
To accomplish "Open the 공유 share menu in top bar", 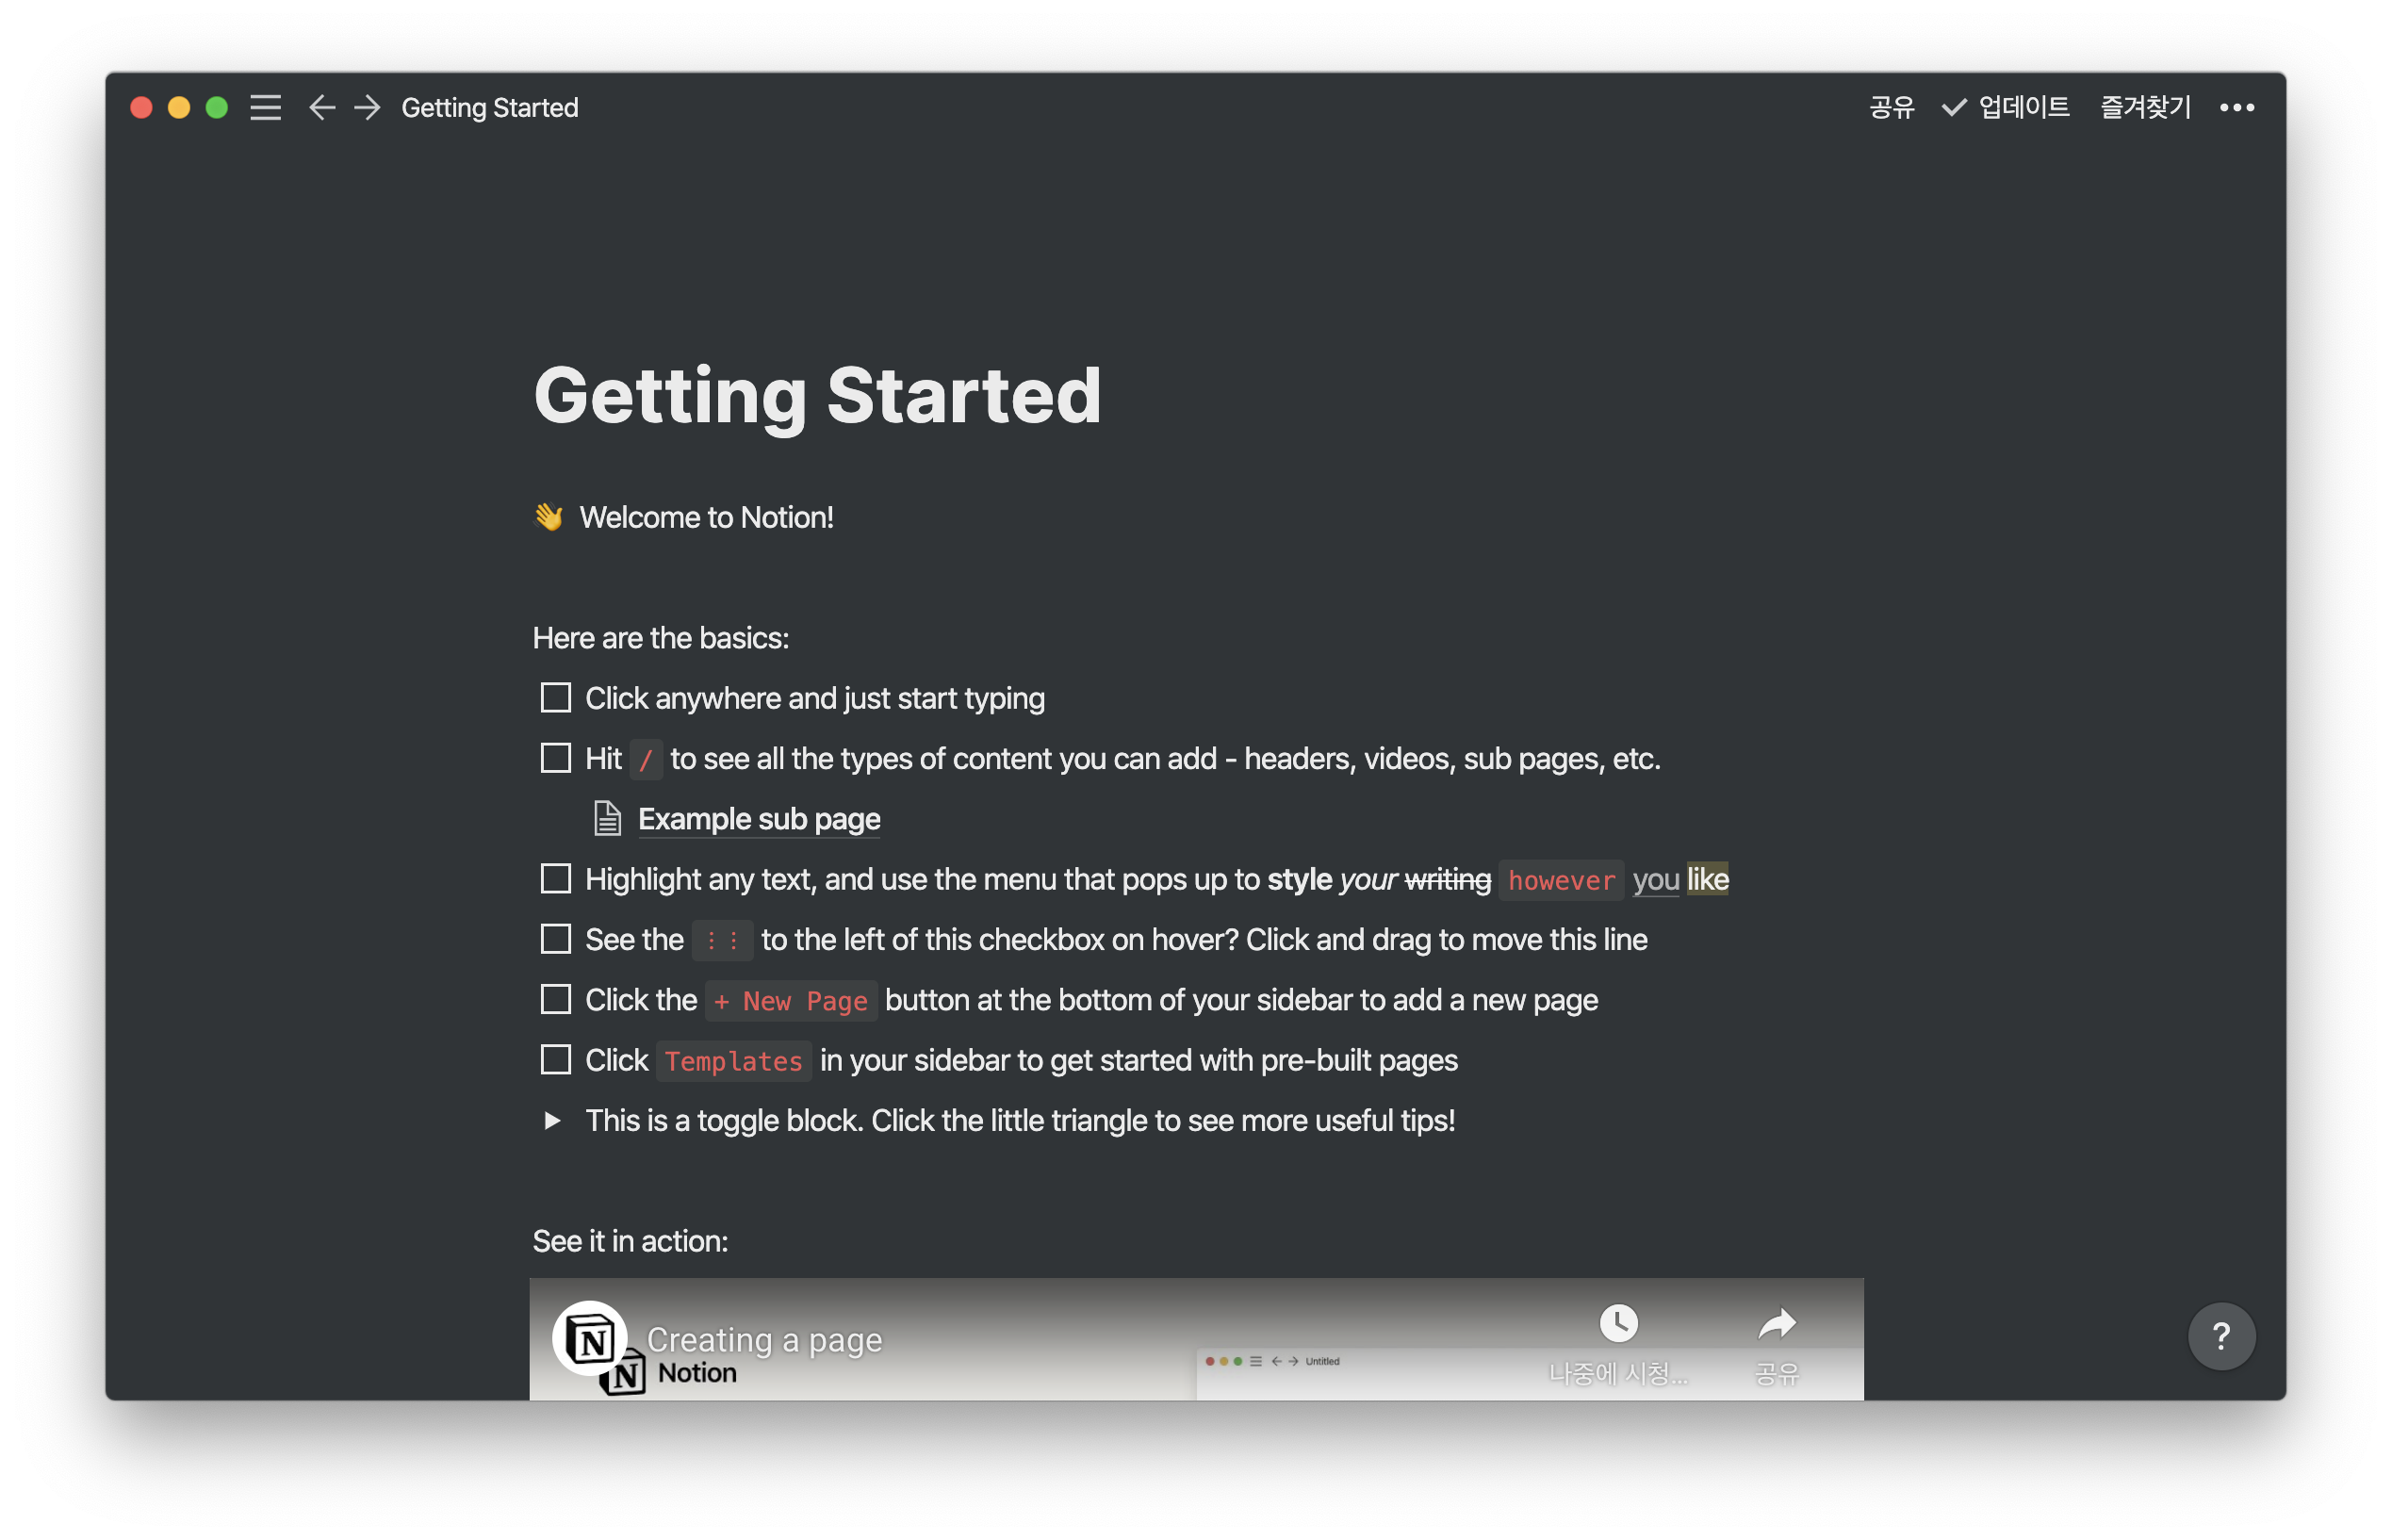I will [x=1890, y=107].
